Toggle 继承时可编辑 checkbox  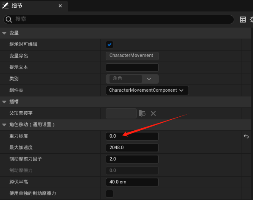110,45
